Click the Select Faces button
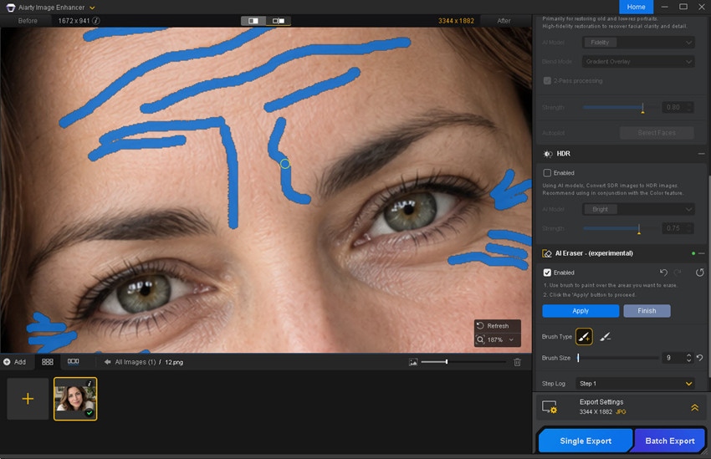This screenshot has height=459, width=711. tap(657, 133)
